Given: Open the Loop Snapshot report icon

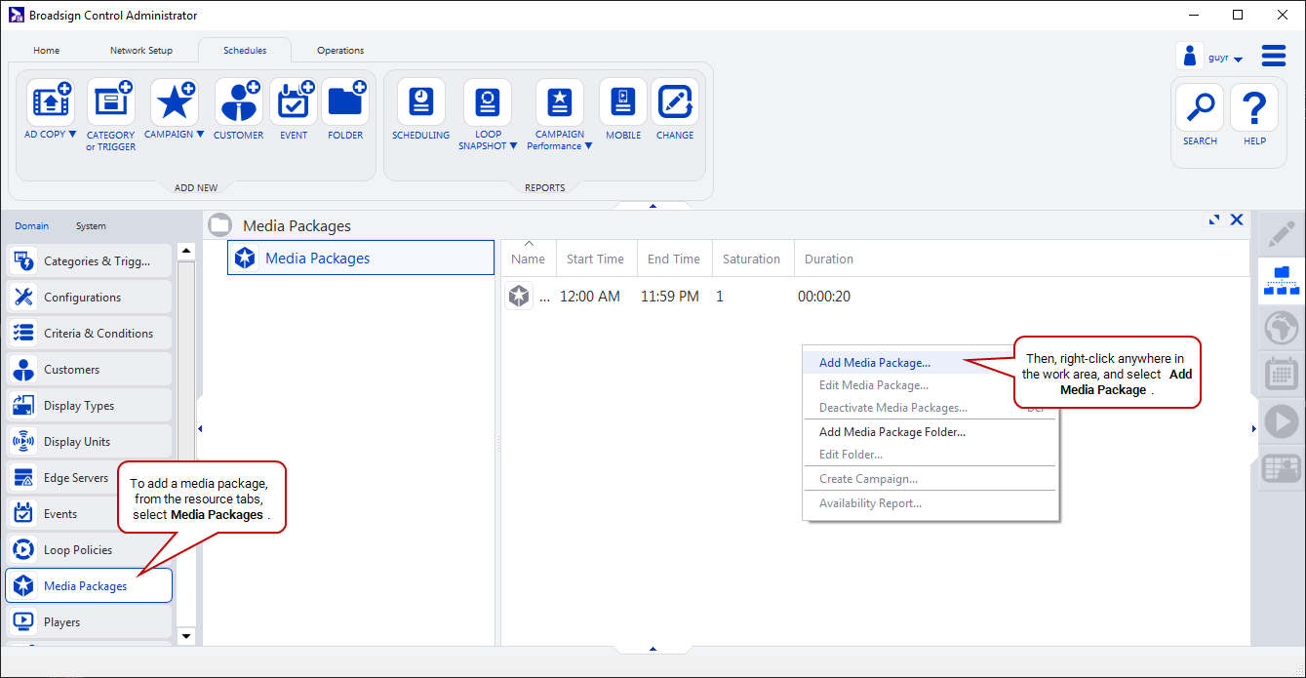Looking at the screenshot, I should 488,102.
